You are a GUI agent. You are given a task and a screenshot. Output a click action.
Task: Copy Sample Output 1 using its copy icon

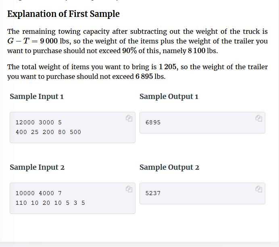(x=259, y=118)
